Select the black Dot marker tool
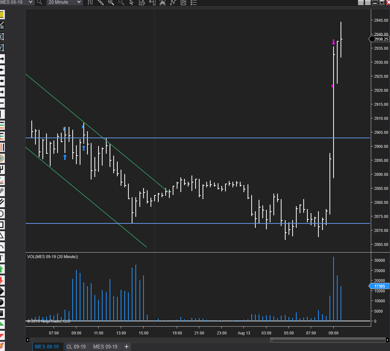 click(2, 302)
